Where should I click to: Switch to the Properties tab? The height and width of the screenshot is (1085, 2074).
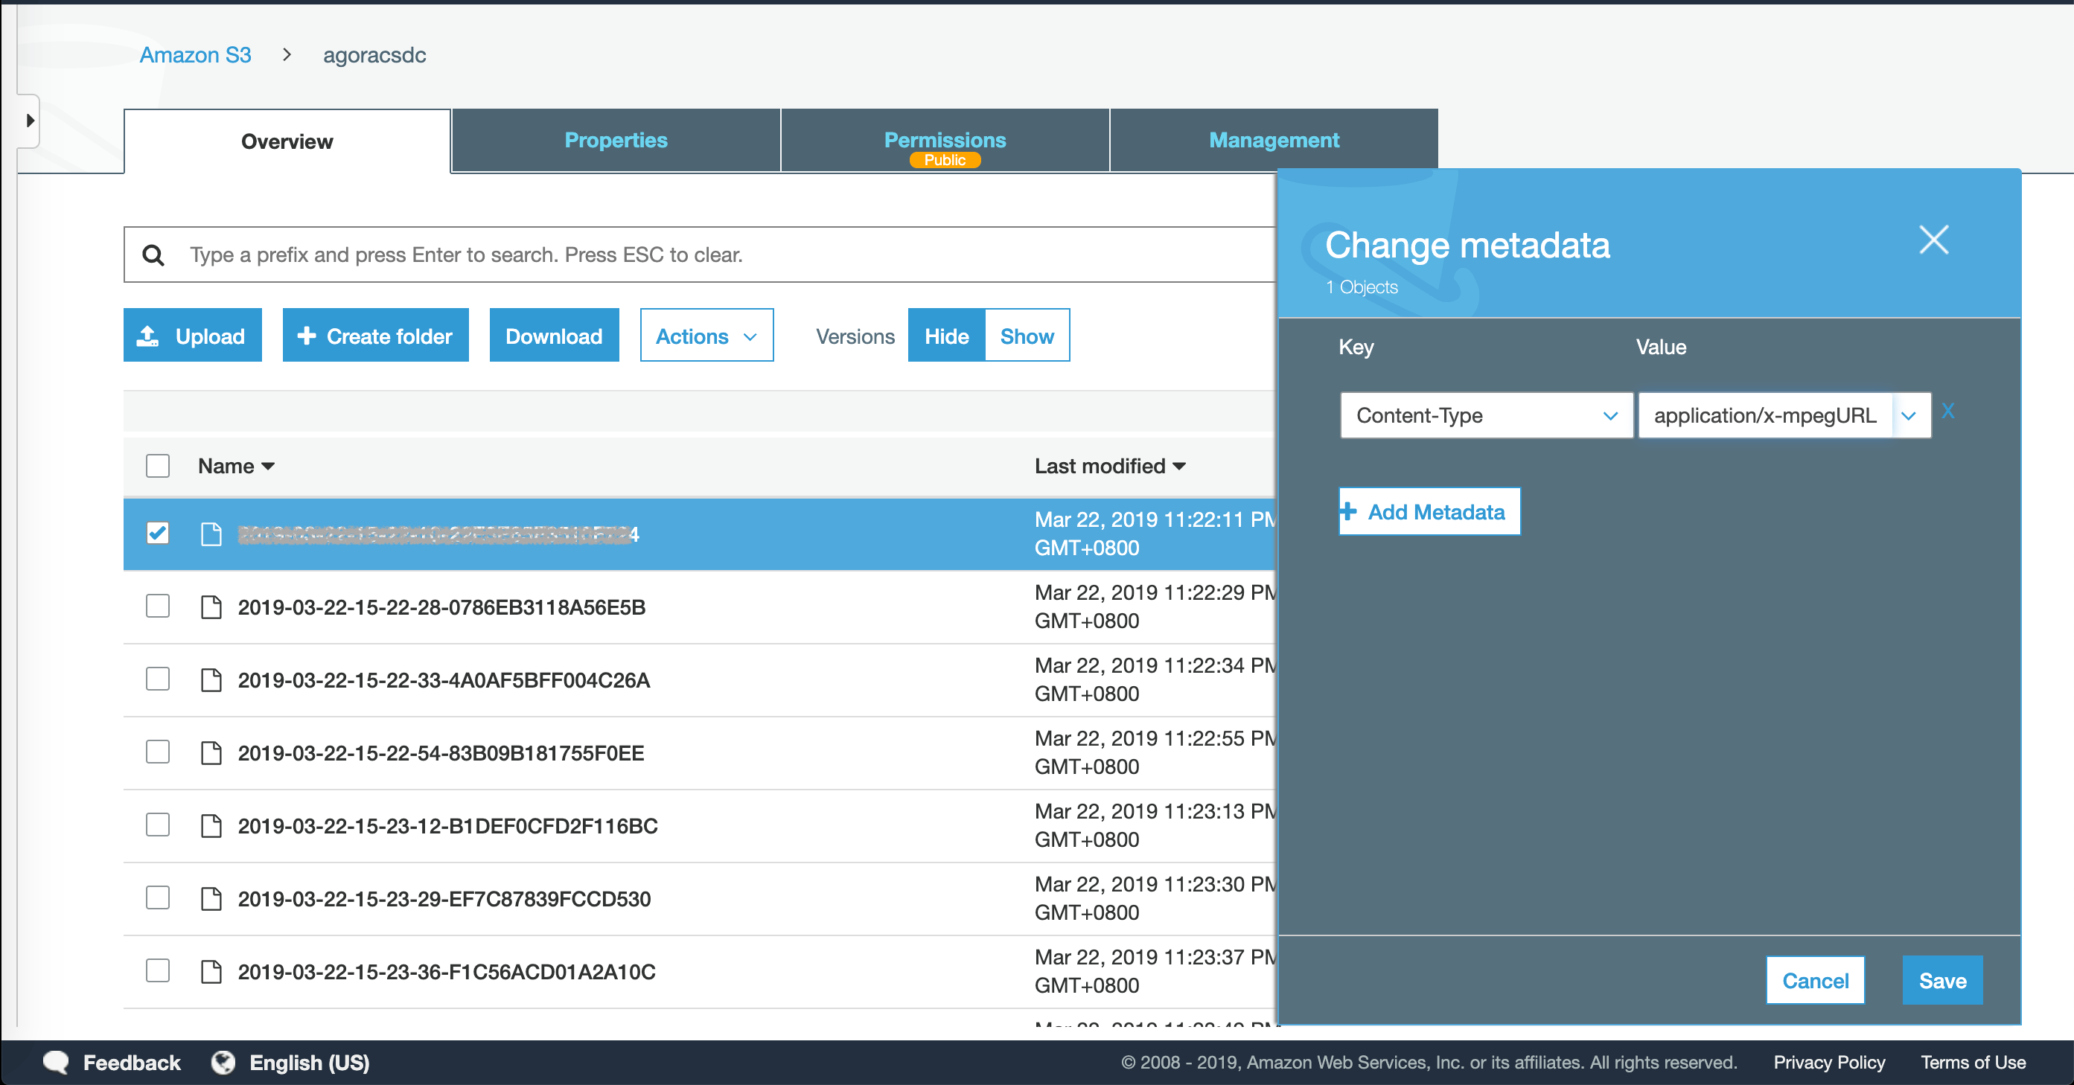point(616,141)
